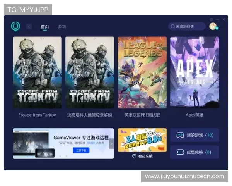
Task: Open the 游戏 tab
Action: point(62,27)
